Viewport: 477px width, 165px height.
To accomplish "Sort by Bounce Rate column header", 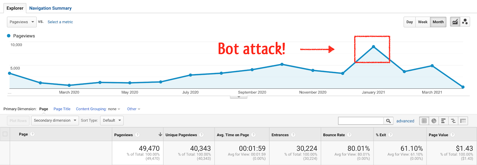I will point(334,135).
